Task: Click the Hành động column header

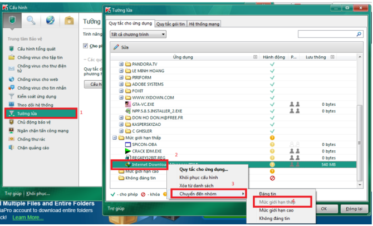Action: pyautogui.click(x=274, y=57)
